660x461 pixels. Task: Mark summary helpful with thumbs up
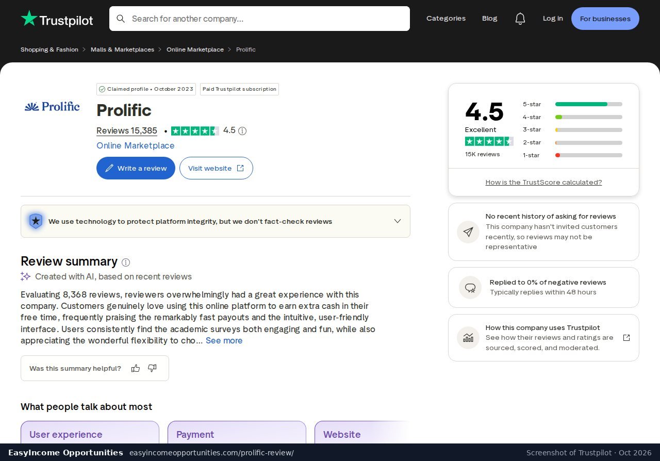(136, 368)
